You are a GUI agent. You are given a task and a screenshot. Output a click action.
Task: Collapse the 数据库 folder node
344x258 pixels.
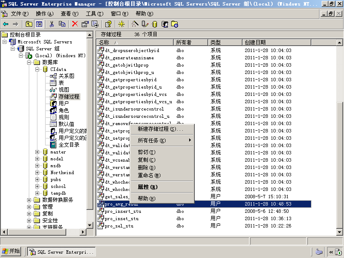pos(29,62)
